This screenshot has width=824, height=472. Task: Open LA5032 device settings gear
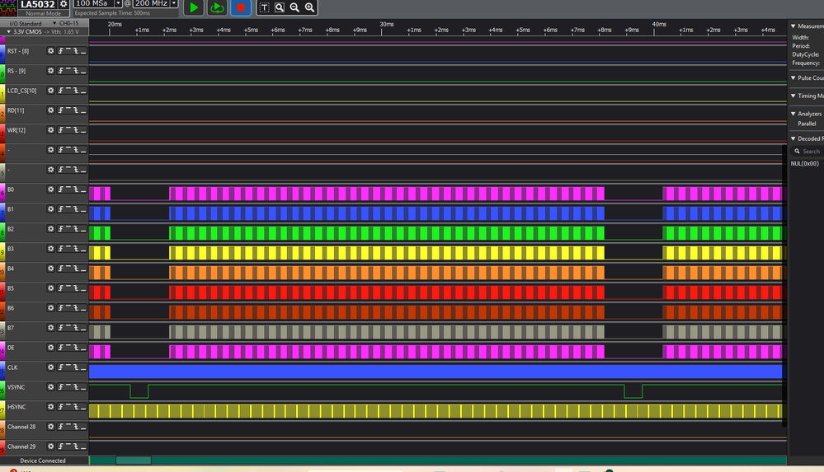coord(64,4)
